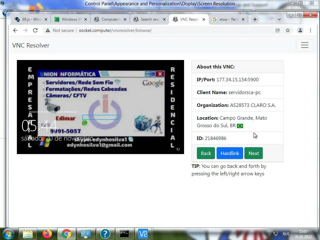Open the Windows Start menu
The height and width of the screenshot is (240, 320).
coord(8,234)
